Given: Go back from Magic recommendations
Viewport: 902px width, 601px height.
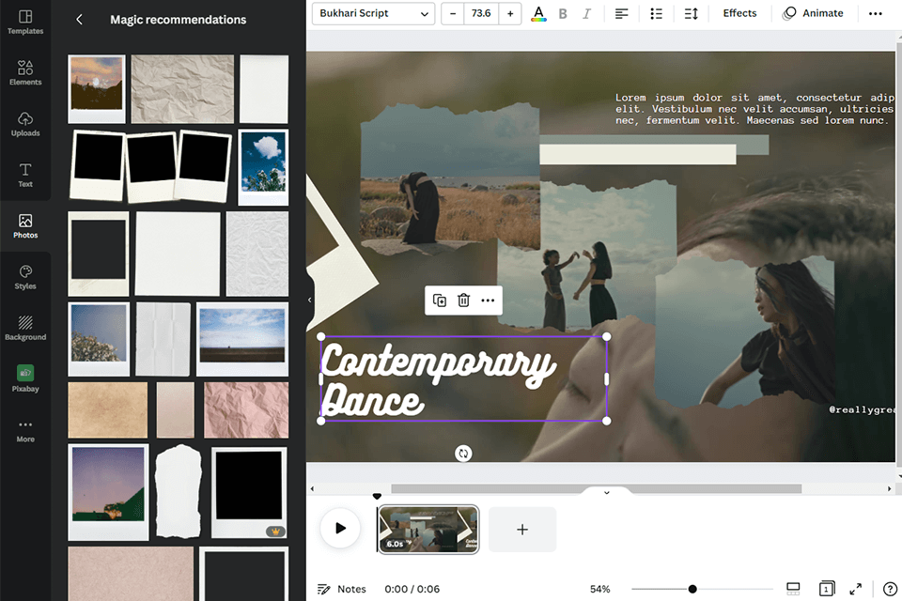Looking at the screenshot, I should [x=79, y=20].
